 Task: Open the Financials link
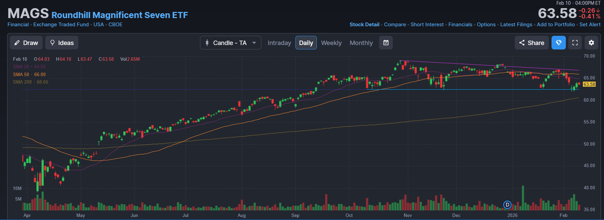tap(460, 25)
